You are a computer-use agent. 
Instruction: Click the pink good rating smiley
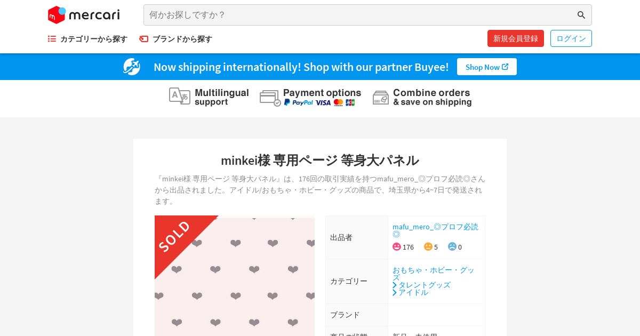[397, 246]
